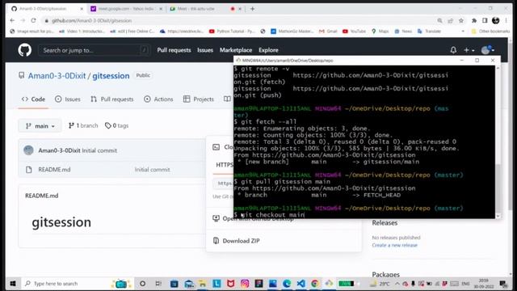This screenshot has height=291, width=517.
Task: Click the Git Bash terminal title bar icon
Action: pyautogui.click(x=238, y=61)
